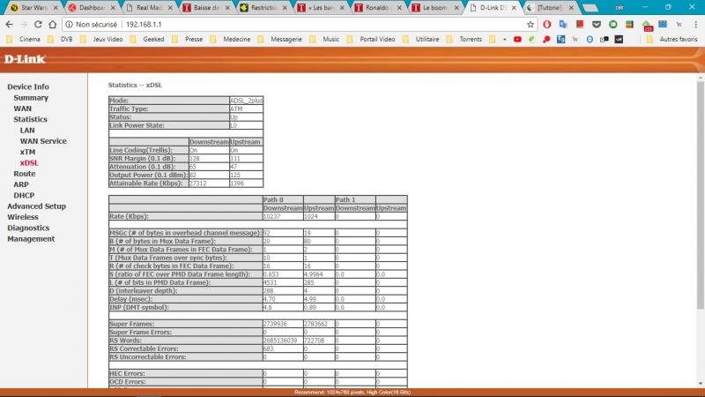Click the green circle extension icon
This screenshot has height=397, width=705.
pyautogui.click(x=612, y=25)
